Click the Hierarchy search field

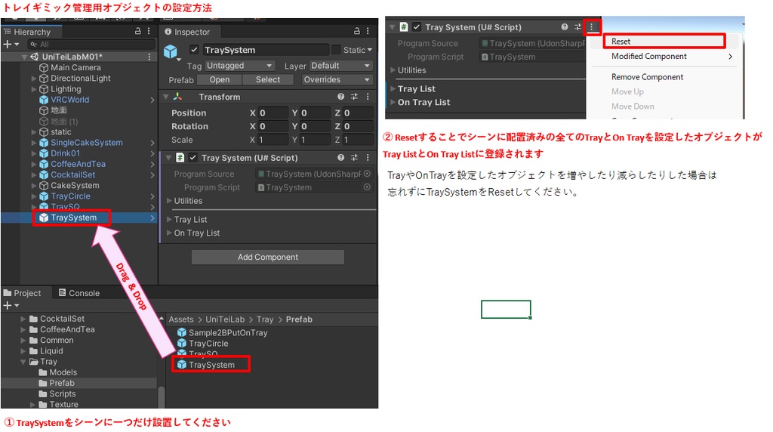(x=91, y=45)
